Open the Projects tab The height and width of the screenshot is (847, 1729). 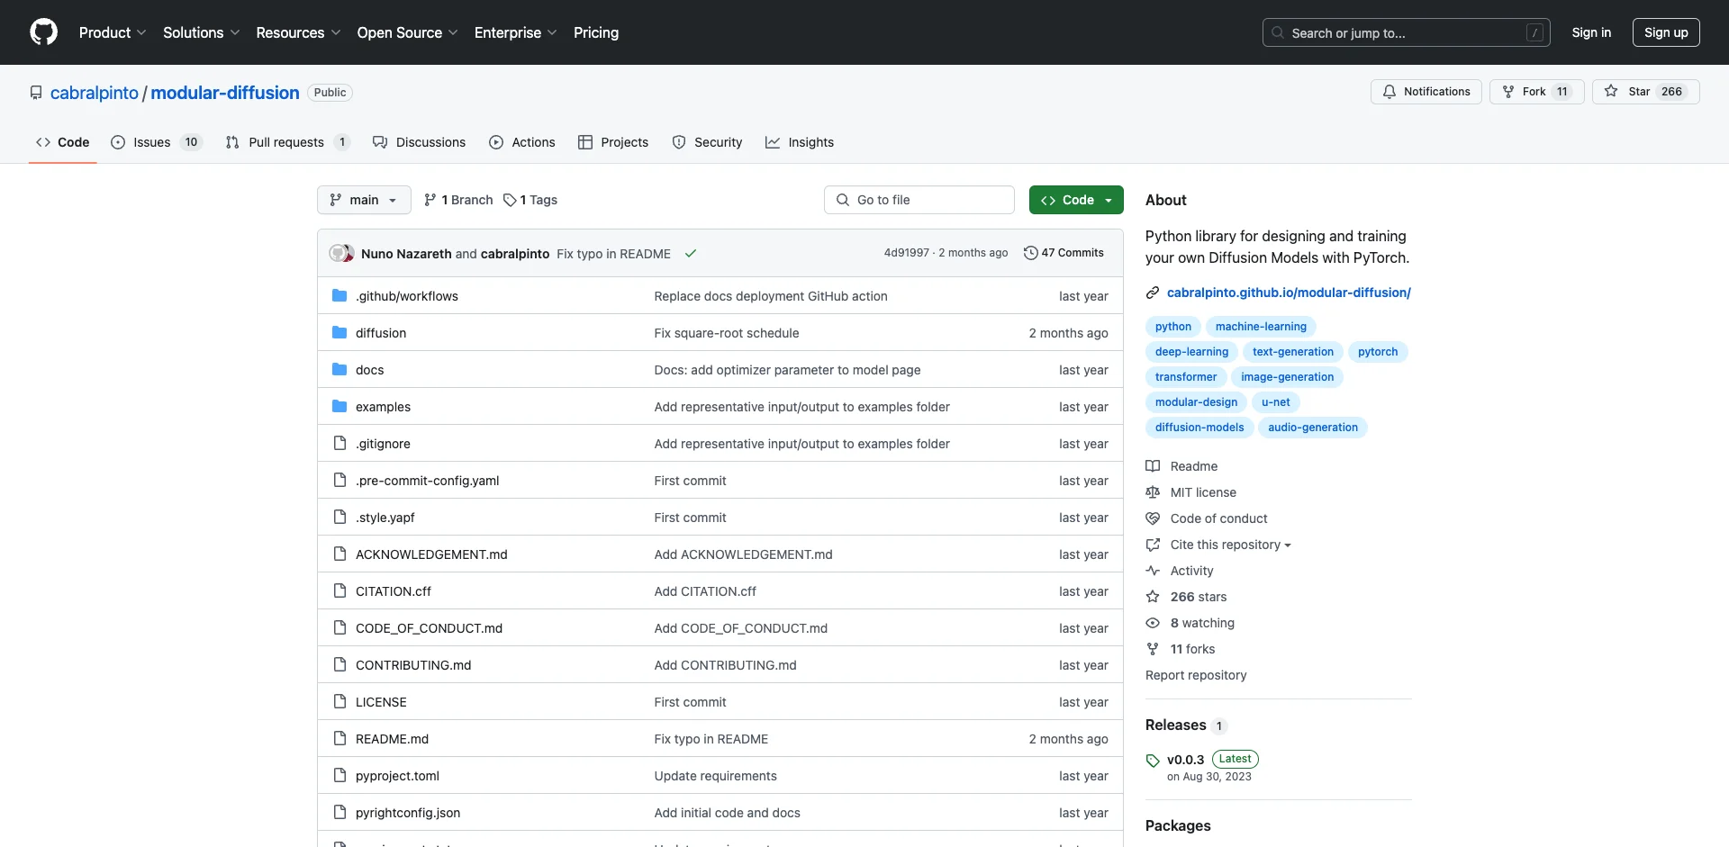pos(613,142)
